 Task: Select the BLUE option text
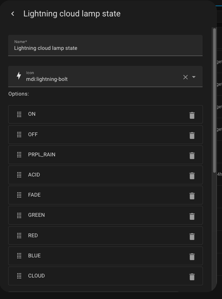pos(34,256)
